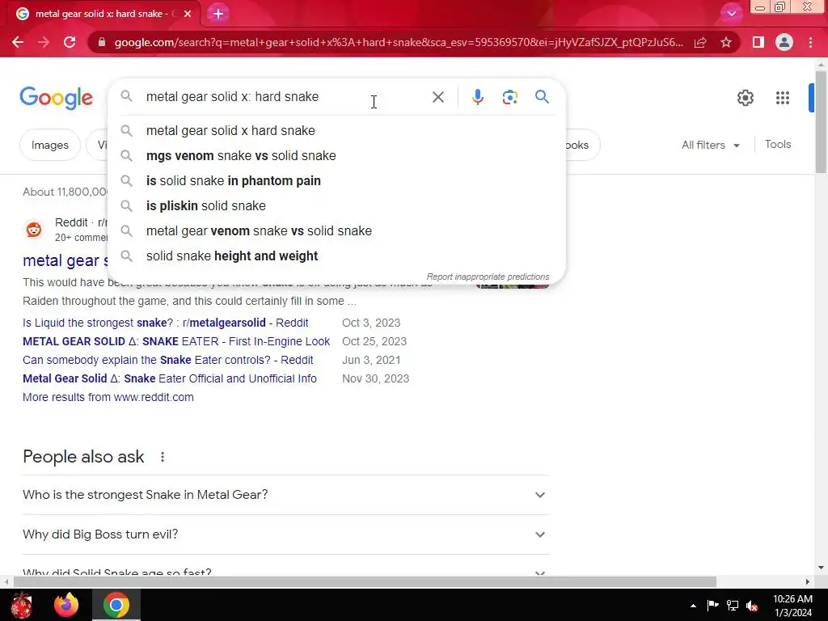Click the horizontal scrollbar right arrow
Viewport: 828px width, 621px height.
(x=807, y=582)
